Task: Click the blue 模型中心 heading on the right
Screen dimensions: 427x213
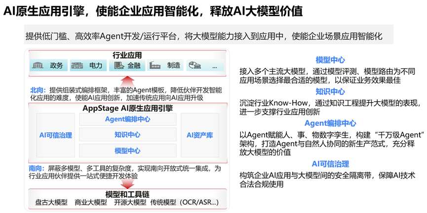Action: [330, 60]
